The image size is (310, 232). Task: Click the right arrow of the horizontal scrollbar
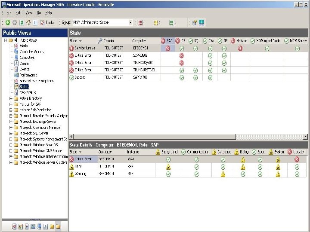(x=305, y=137)
